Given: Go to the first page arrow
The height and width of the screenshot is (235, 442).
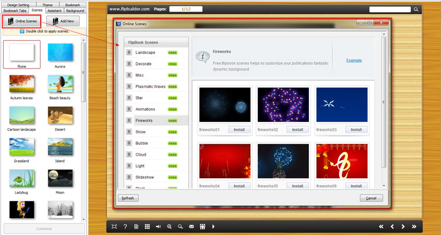Looking at the screenshot, I should [x=381, y=227].
